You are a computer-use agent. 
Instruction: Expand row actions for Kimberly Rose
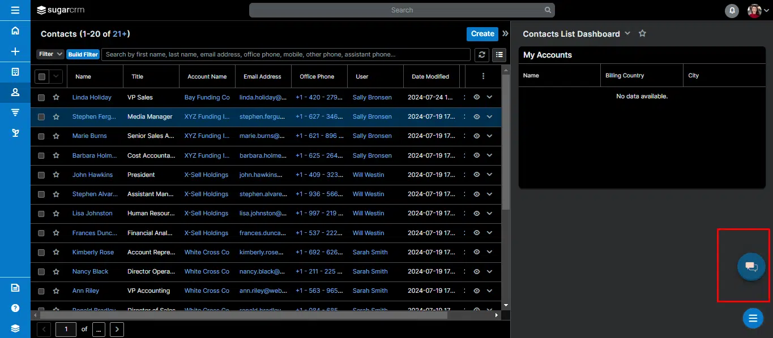(489, 252)
